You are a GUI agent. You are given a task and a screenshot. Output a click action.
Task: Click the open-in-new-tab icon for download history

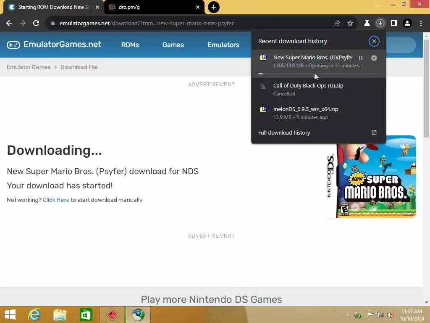[374, 132]
